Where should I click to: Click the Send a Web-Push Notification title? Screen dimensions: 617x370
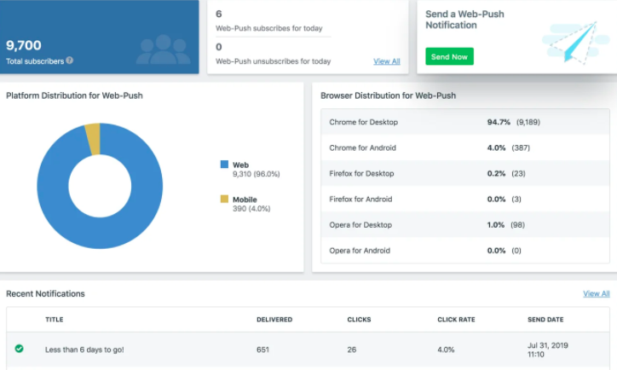tap(464, 20)
